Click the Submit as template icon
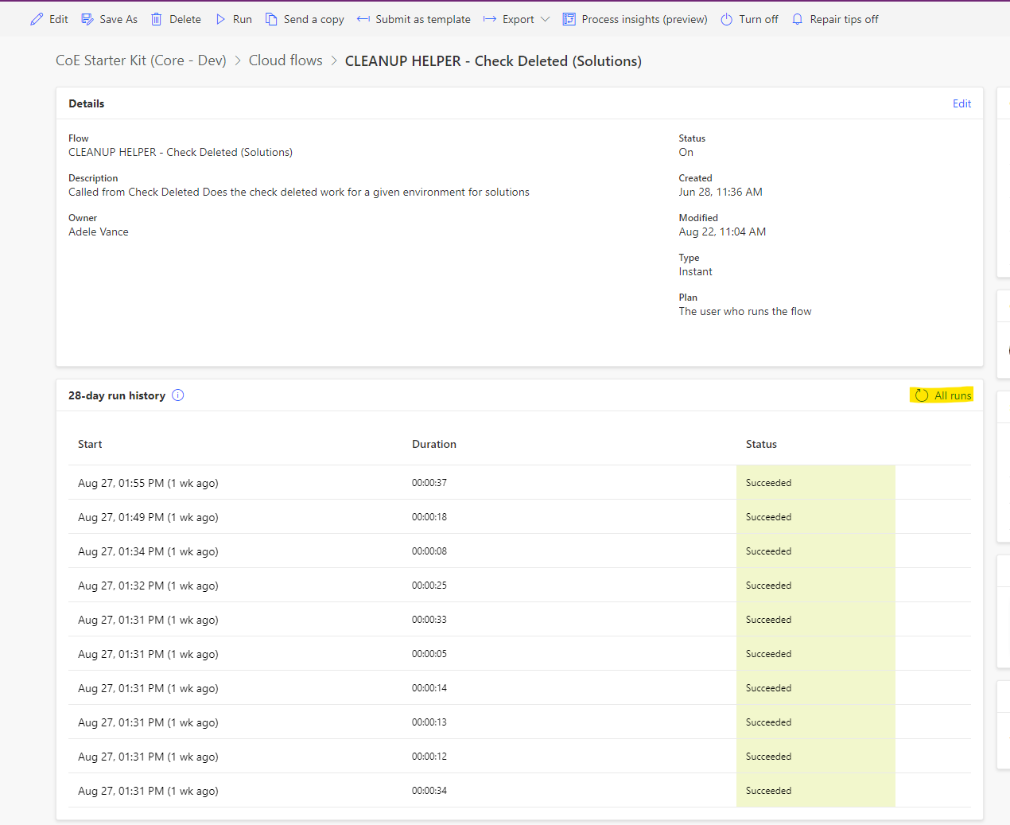 click(364, 18)
